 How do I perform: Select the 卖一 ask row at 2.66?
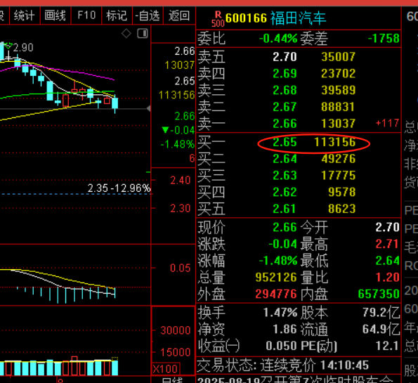click(x=299, y=124)
